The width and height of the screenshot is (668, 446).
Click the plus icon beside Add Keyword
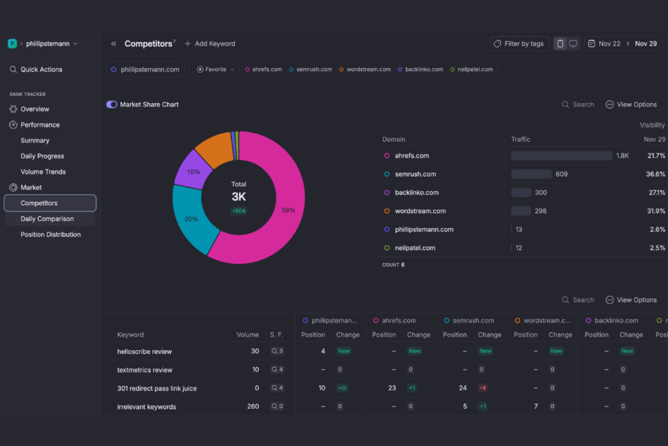click(x=187, y=44)
